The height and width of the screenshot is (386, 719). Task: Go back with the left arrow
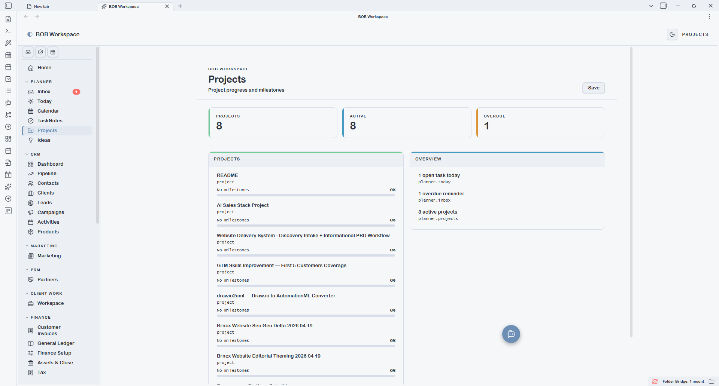click(x=26, y=16)
